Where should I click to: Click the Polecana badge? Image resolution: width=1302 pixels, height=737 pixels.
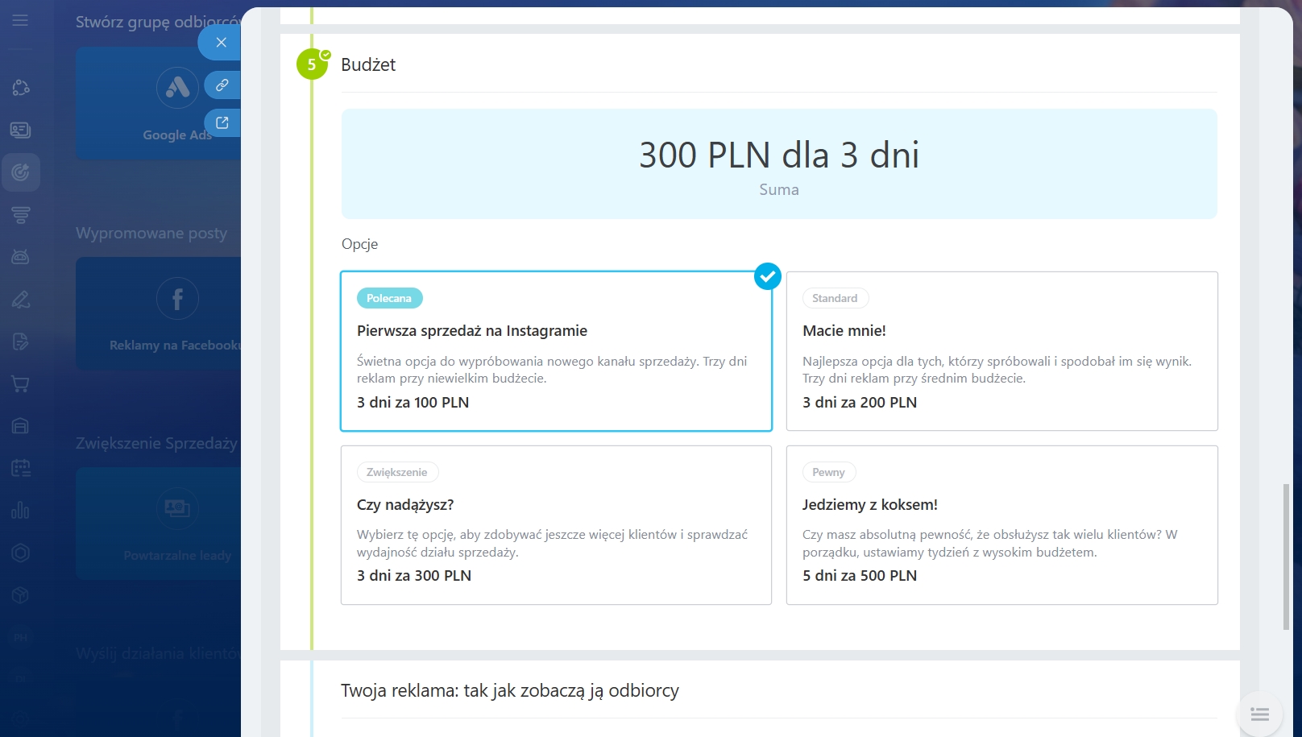pyautogui.click(x=389, y=298)
